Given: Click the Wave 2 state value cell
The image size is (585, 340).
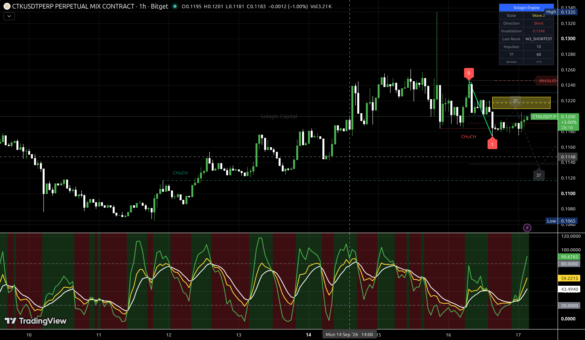Looking at the screenshot, I should 538,15.
